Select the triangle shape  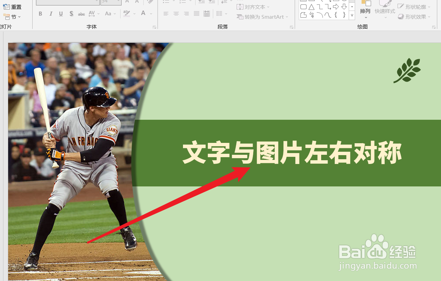312,7
